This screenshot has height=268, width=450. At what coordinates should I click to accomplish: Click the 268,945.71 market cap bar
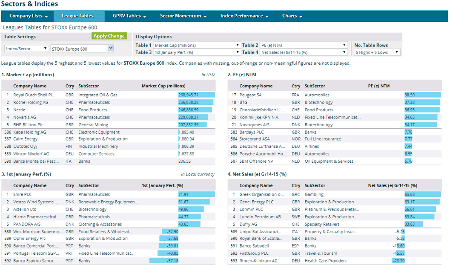(x=197, y=95)
